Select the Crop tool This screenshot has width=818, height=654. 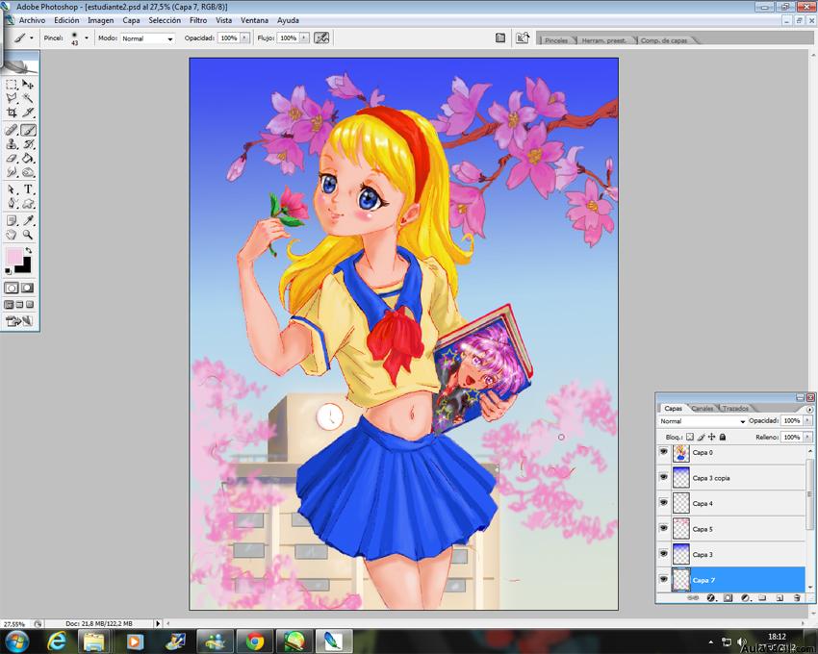tap(12, 113)
